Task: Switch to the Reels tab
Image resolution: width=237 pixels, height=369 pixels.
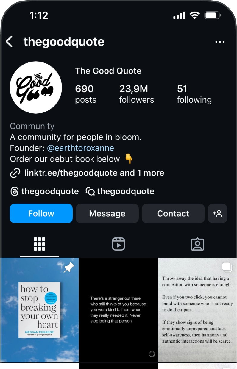Action: pos(118,244)
